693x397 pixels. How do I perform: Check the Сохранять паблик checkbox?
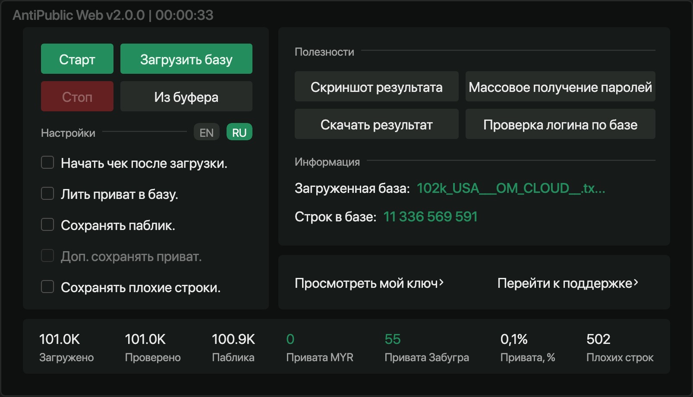coord(47,225)
